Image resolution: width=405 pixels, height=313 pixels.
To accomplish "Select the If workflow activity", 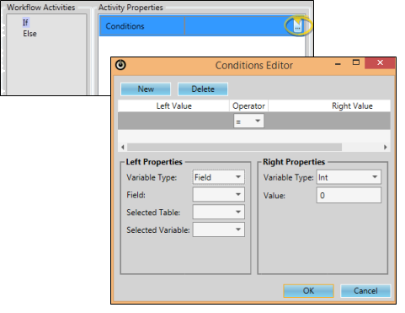I will click(25, 22).
